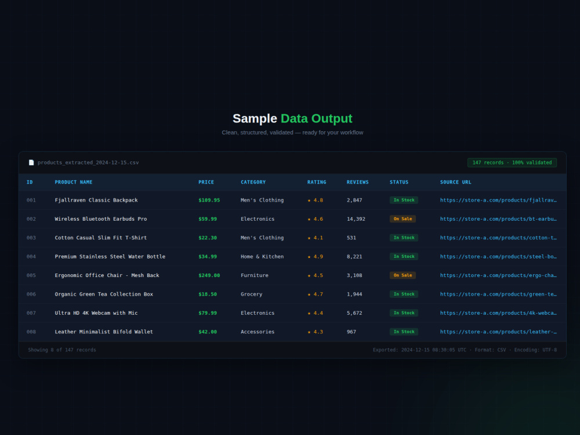The height and width of the screenshot is (435, 580).
Task: Click the star icon beside rating 4.5
Action: [309, 276]
